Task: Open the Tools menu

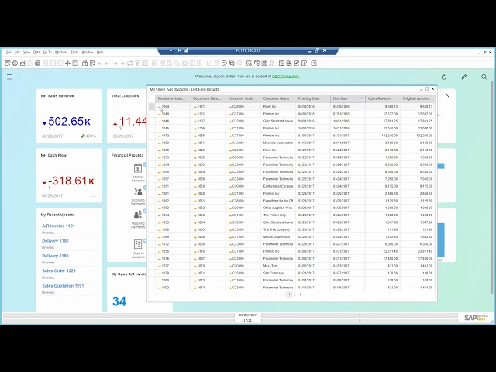Action: 74,52
